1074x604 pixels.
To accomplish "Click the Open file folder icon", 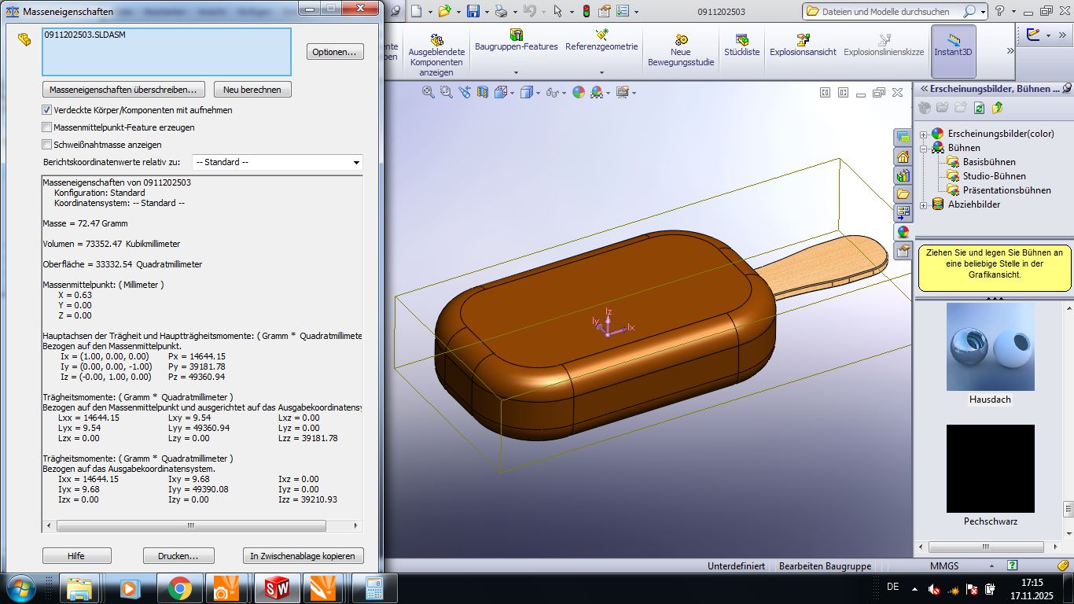I will tap(445, 11).
